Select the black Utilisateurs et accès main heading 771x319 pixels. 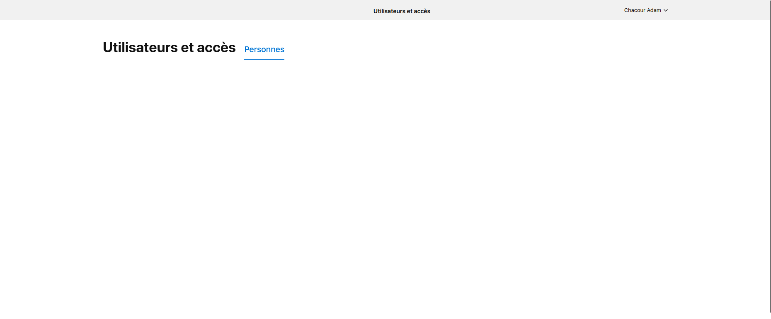click(169, 47)
